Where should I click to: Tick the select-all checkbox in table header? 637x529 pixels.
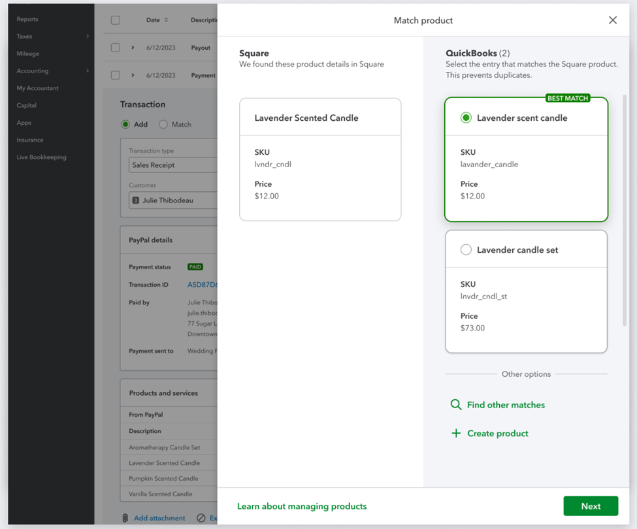point(116,20)
